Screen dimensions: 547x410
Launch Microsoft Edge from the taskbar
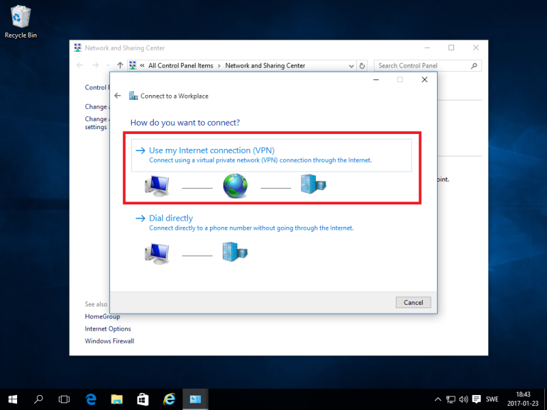click(x=90, y=399)
